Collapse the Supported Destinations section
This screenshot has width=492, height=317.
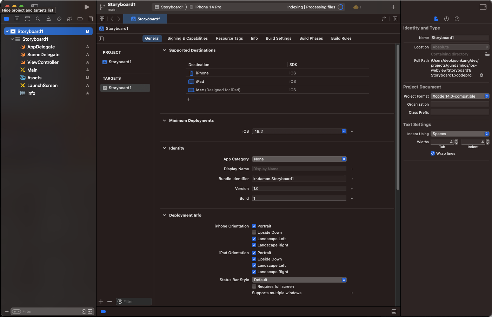(164, 50)
